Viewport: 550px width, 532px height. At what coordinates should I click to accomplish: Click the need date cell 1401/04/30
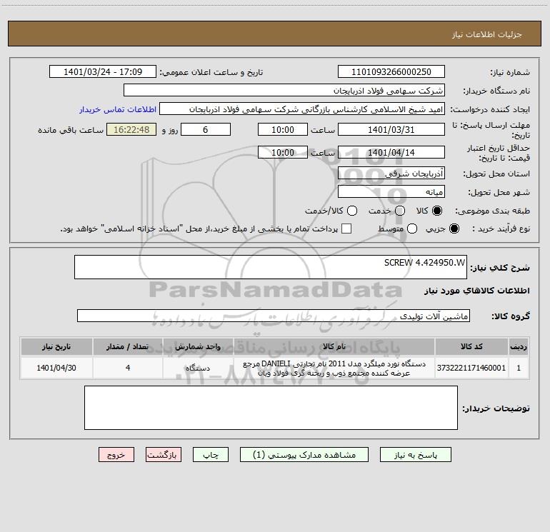click(56, 368)
